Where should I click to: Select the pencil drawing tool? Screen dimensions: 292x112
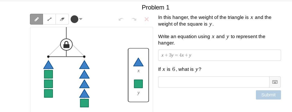[37, 19]
